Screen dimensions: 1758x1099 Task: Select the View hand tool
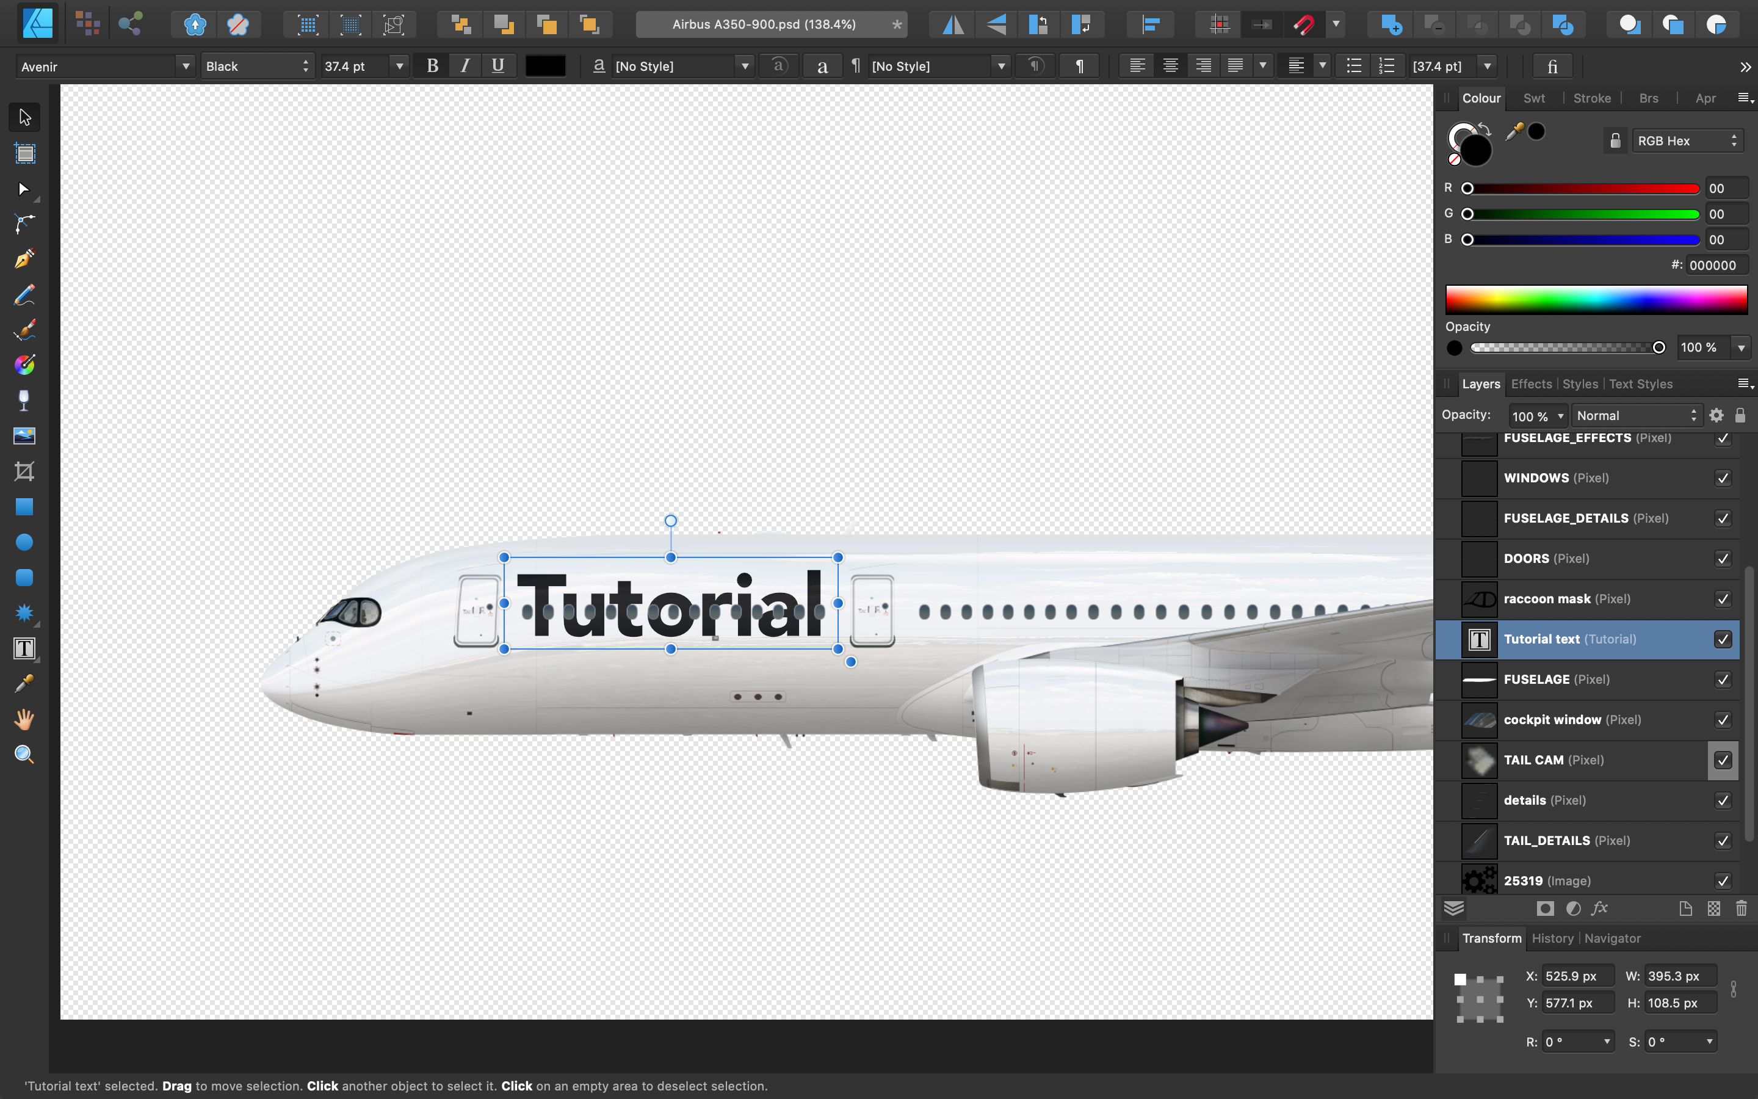tap(24, 720)
